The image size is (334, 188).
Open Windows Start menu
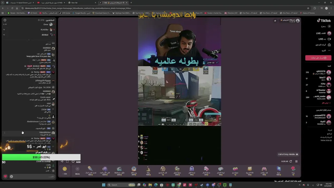(x=104, y=185)
